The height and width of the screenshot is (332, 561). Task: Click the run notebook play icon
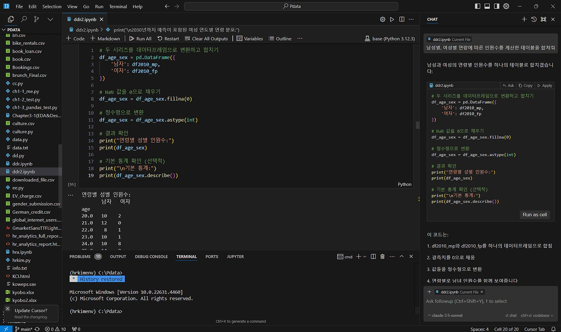[392, 19]
